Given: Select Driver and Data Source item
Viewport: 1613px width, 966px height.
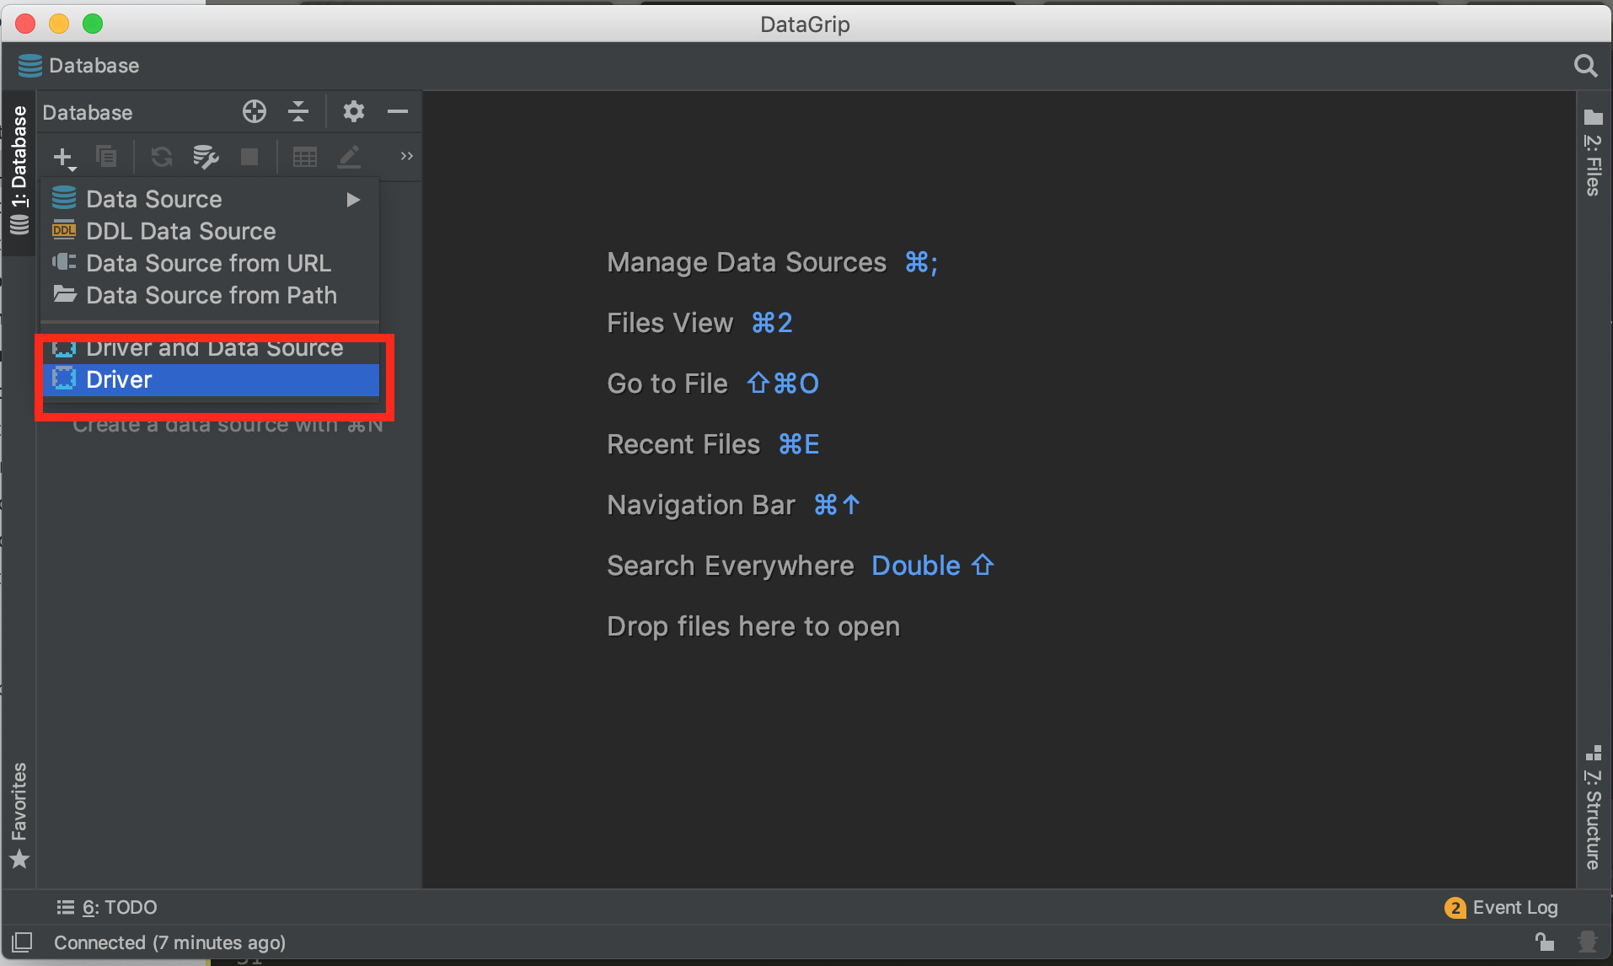Looking at the screenshot, I should 210,348.
